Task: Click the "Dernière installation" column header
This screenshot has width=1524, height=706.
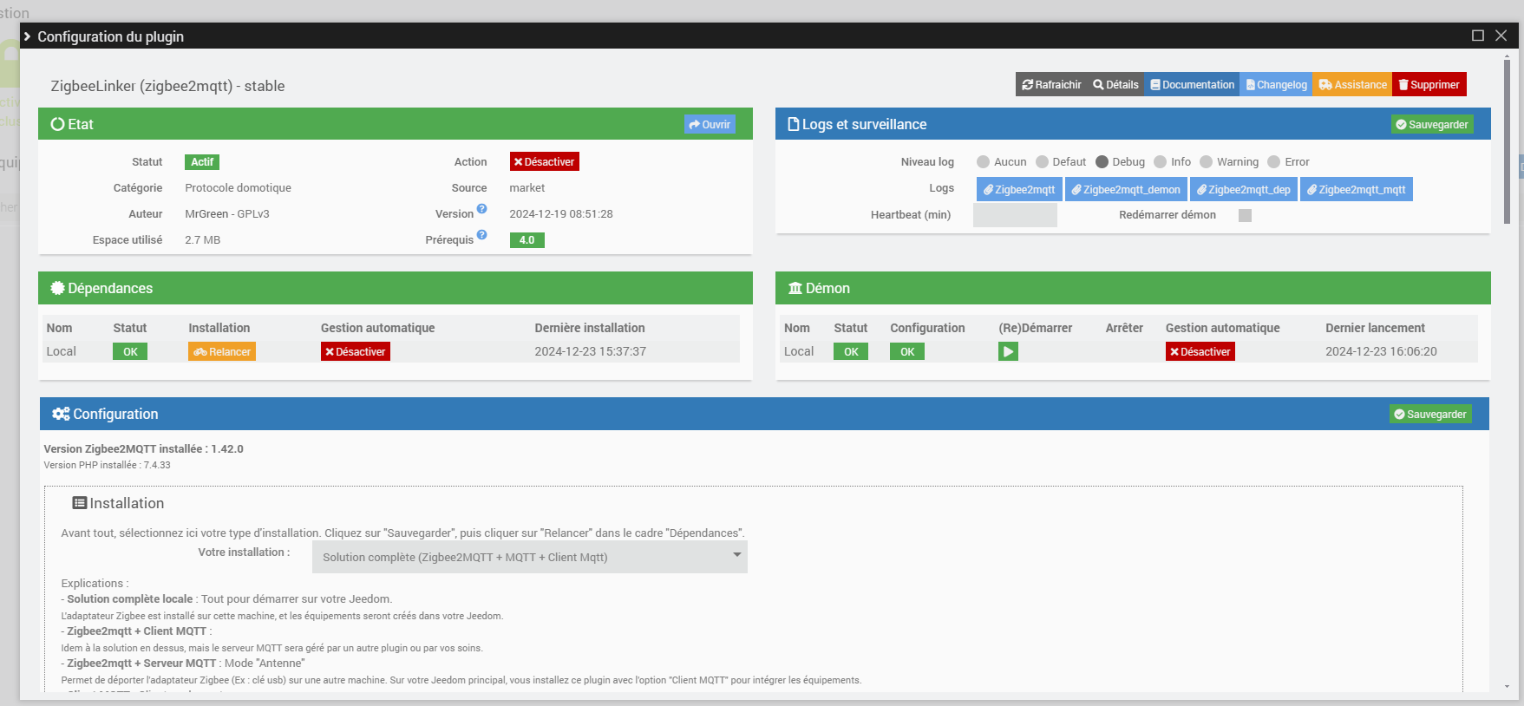Action: (590, 328)
